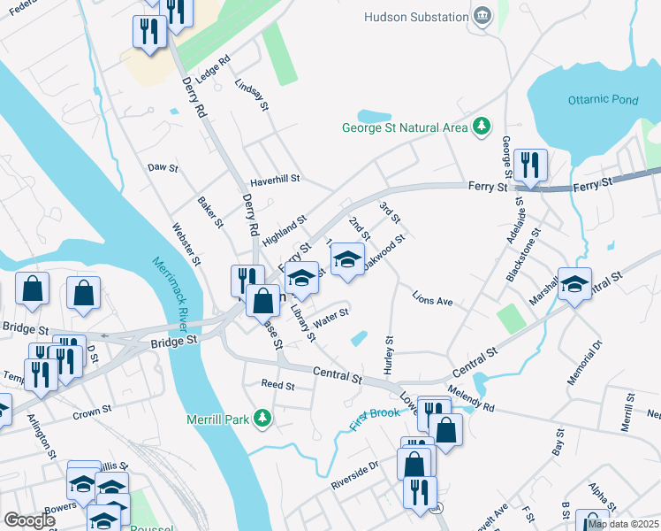This screenshot has height=531, width=661.
Task: Click the Hudson Substation museum marker
Action: pos(482,16)
